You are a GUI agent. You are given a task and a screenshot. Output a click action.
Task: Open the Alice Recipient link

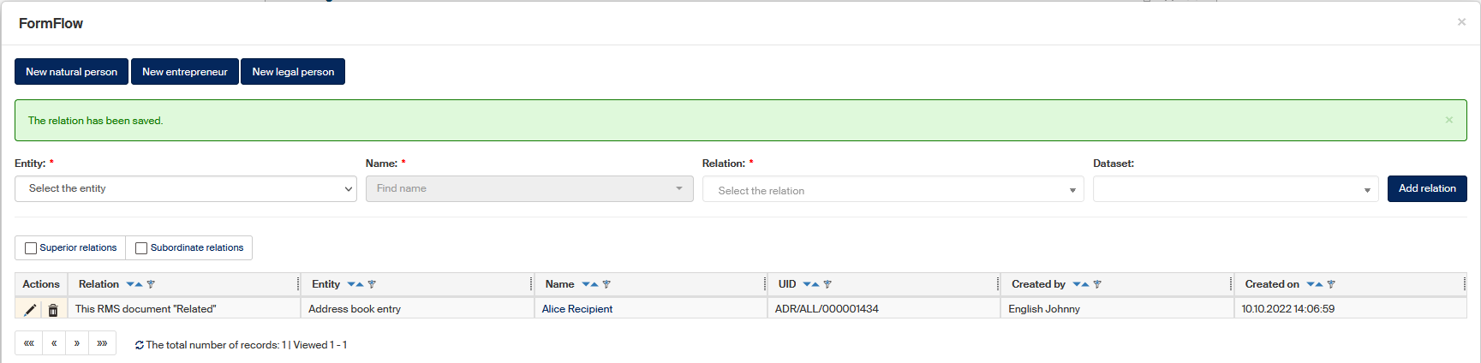click(577, 309)
